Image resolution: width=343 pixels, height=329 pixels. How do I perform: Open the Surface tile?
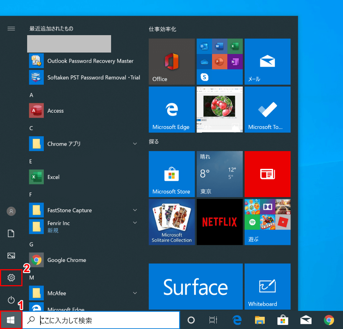click(196, 287)
